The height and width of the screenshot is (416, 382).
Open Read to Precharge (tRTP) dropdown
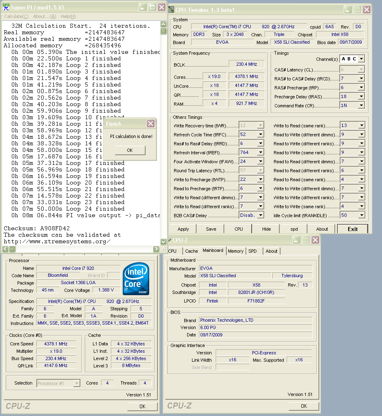261,188
